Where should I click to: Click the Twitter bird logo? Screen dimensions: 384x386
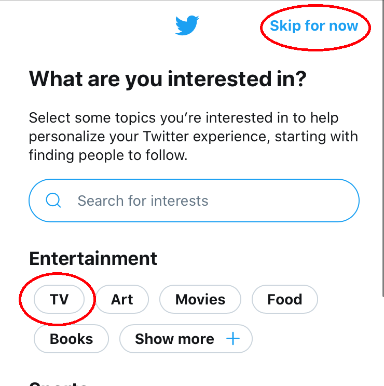click(x=187, y=25)
